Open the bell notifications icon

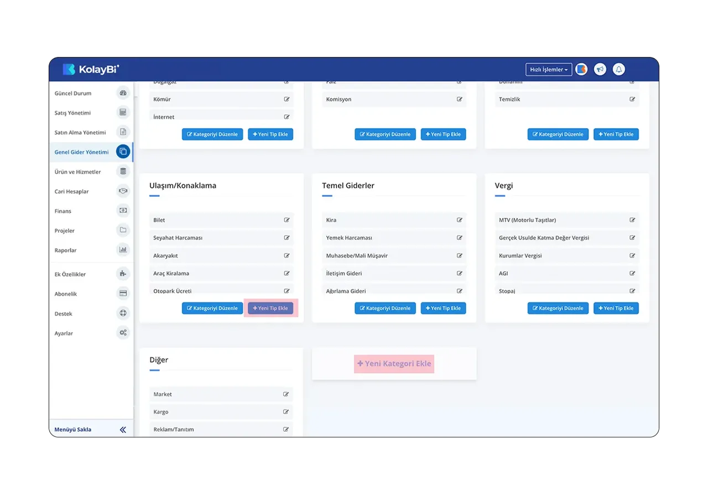[x=619, y=69]
